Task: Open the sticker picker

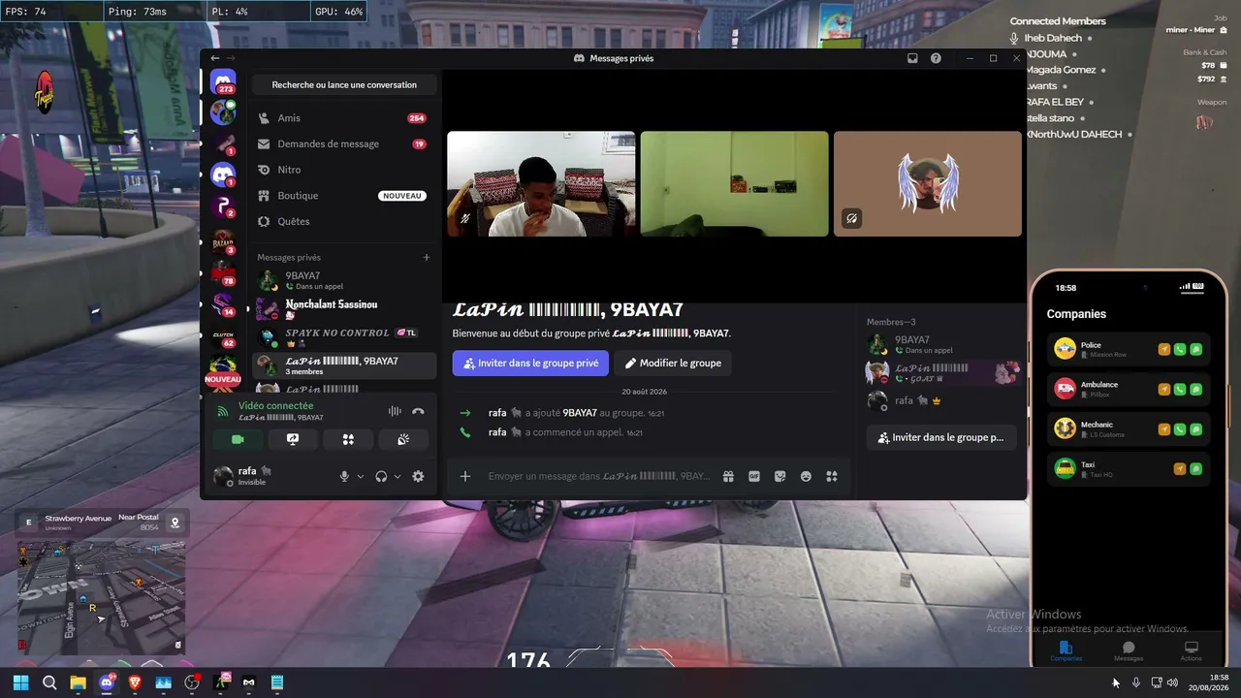Action: (780, 476)
